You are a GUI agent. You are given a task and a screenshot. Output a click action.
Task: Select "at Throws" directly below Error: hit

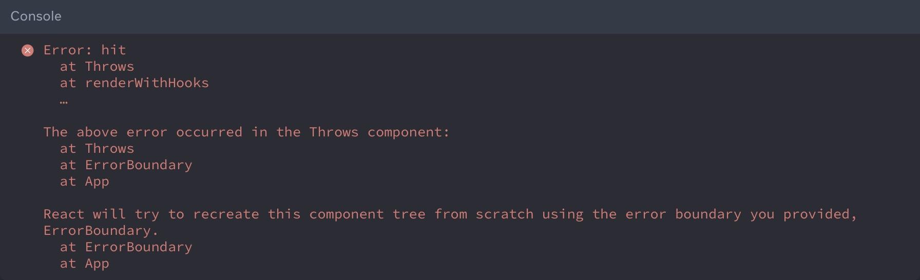[x=97, y=67]
